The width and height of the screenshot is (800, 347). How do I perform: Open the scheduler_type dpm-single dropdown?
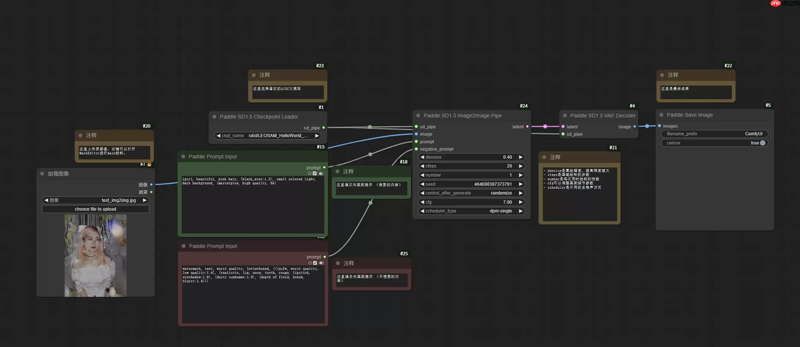point(471,211)
